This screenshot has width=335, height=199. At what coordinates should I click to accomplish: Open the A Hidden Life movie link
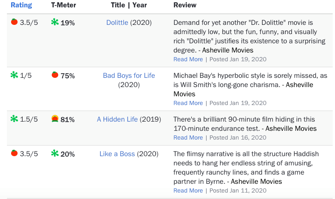pyautogui.click(x=117, y=119)
